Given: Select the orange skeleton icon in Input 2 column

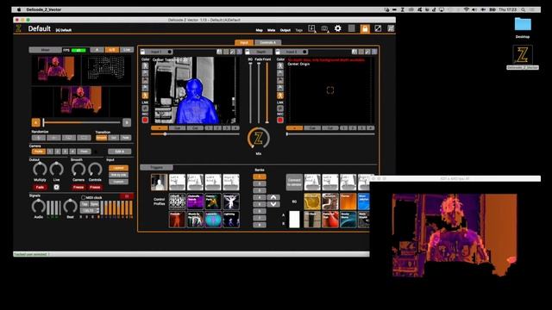Looking at the screenshot, I should (x=279, y=96).
